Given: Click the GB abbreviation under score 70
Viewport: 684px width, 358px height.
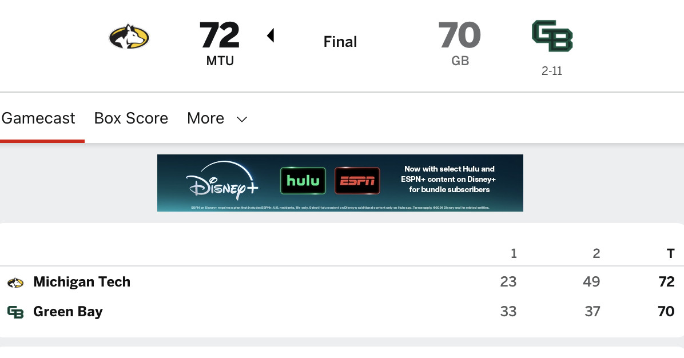Looking at the screenshot, I should pyautogui.click(x=460, y=61).
